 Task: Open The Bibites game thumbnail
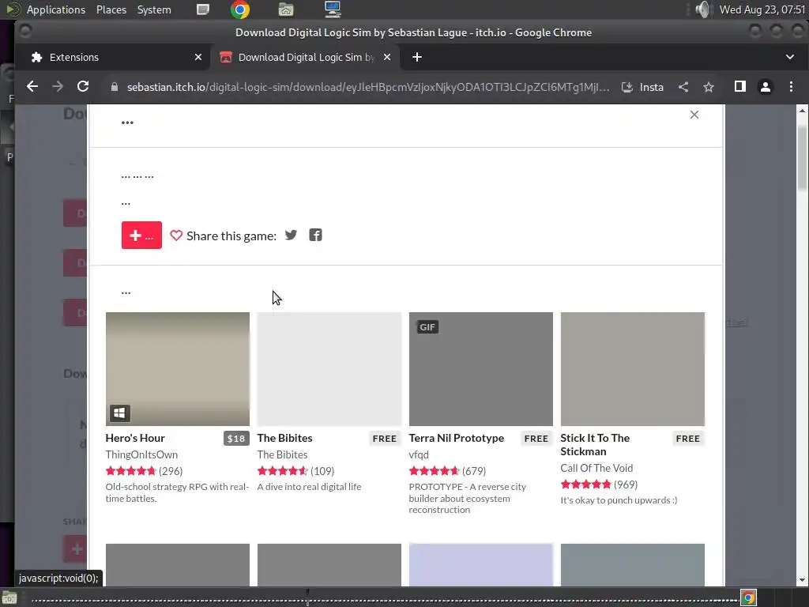(x=329, y=369)
